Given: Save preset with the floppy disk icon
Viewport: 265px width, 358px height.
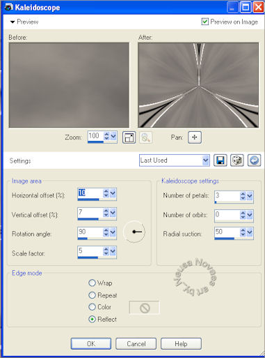Looking at the screenshot, I should [x=220, y=161].
